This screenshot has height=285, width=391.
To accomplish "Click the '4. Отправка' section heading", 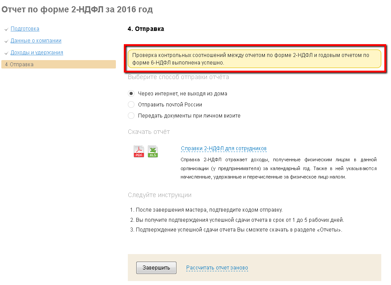I will click(146, 29).
